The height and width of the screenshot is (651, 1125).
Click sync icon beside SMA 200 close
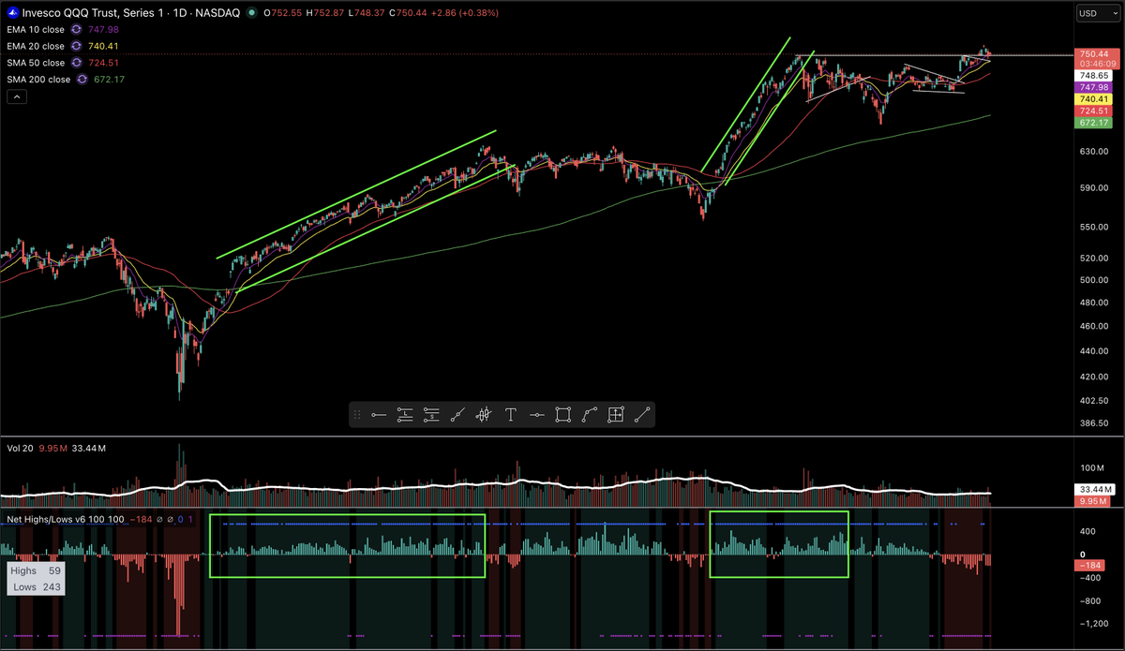[x=81, y=80]
